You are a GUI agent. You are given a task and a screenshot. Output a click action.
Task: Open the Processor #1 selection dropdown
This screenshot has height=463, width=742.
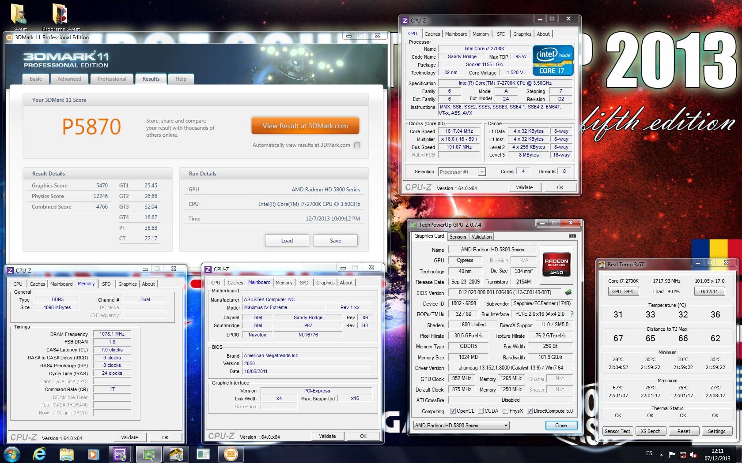pos(462,172)
